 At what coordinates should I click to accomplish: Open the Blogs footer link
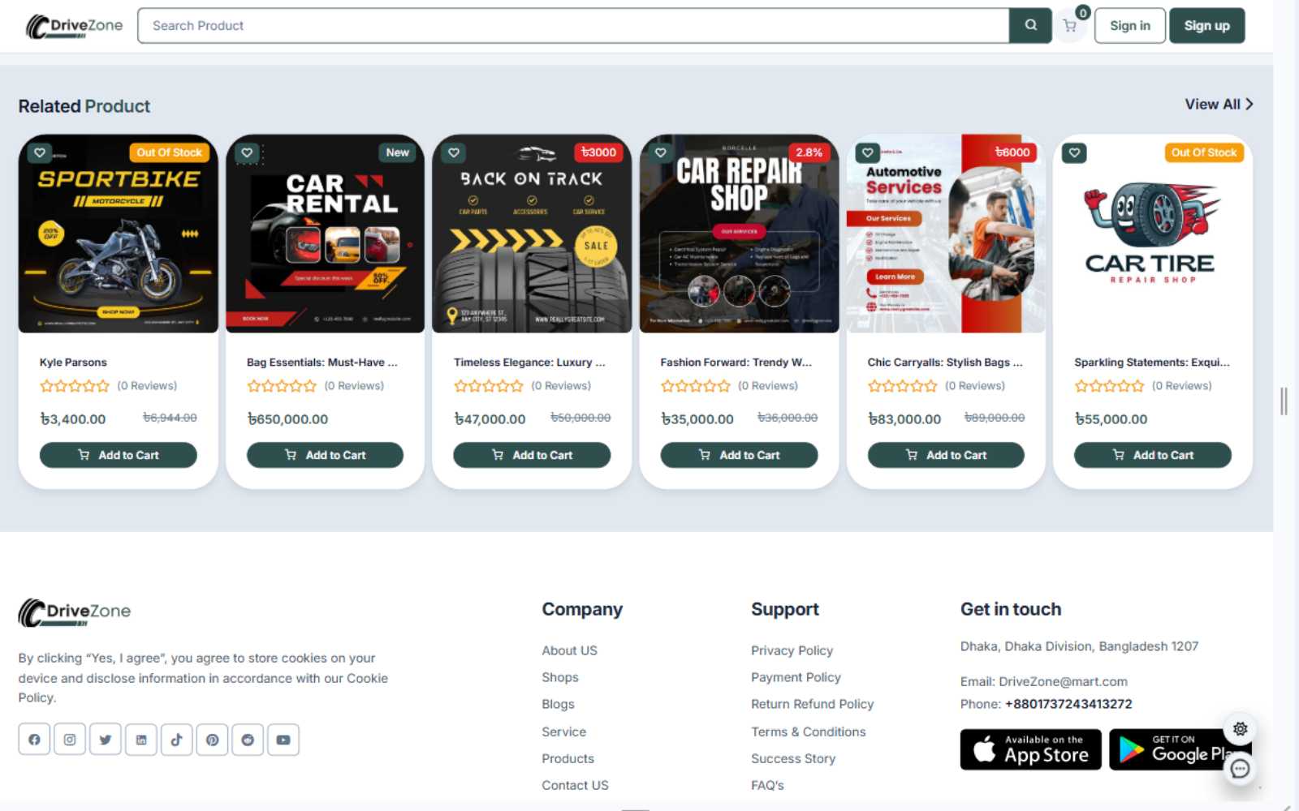coord(558,704)
